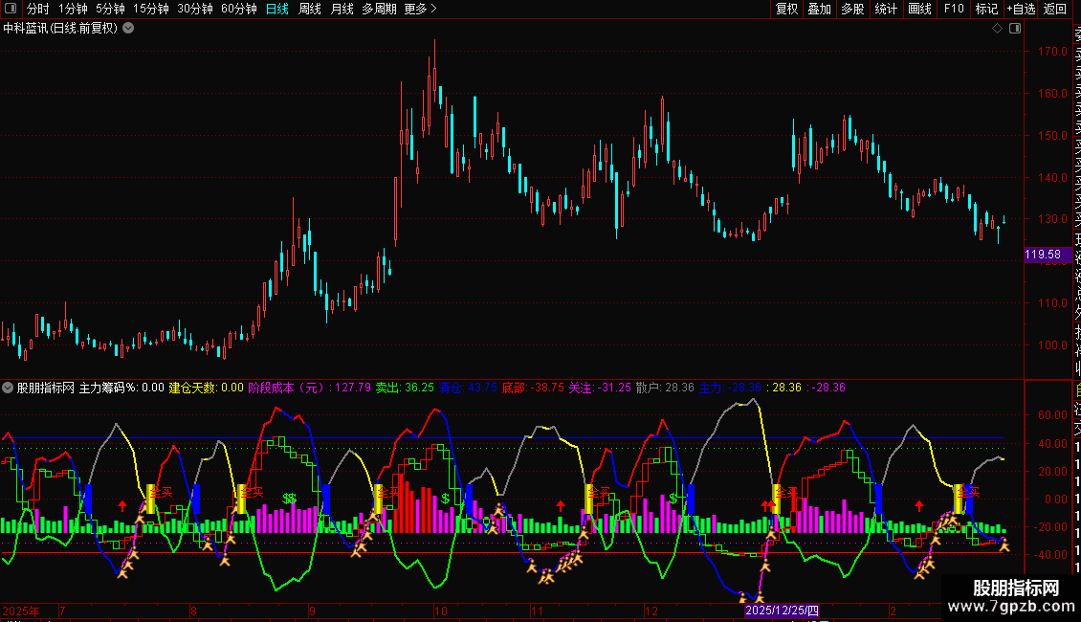Click the 170.0 price axis label
Image resolution: width=1081 pixels, height=622 pixels.
pos(1052,51)
